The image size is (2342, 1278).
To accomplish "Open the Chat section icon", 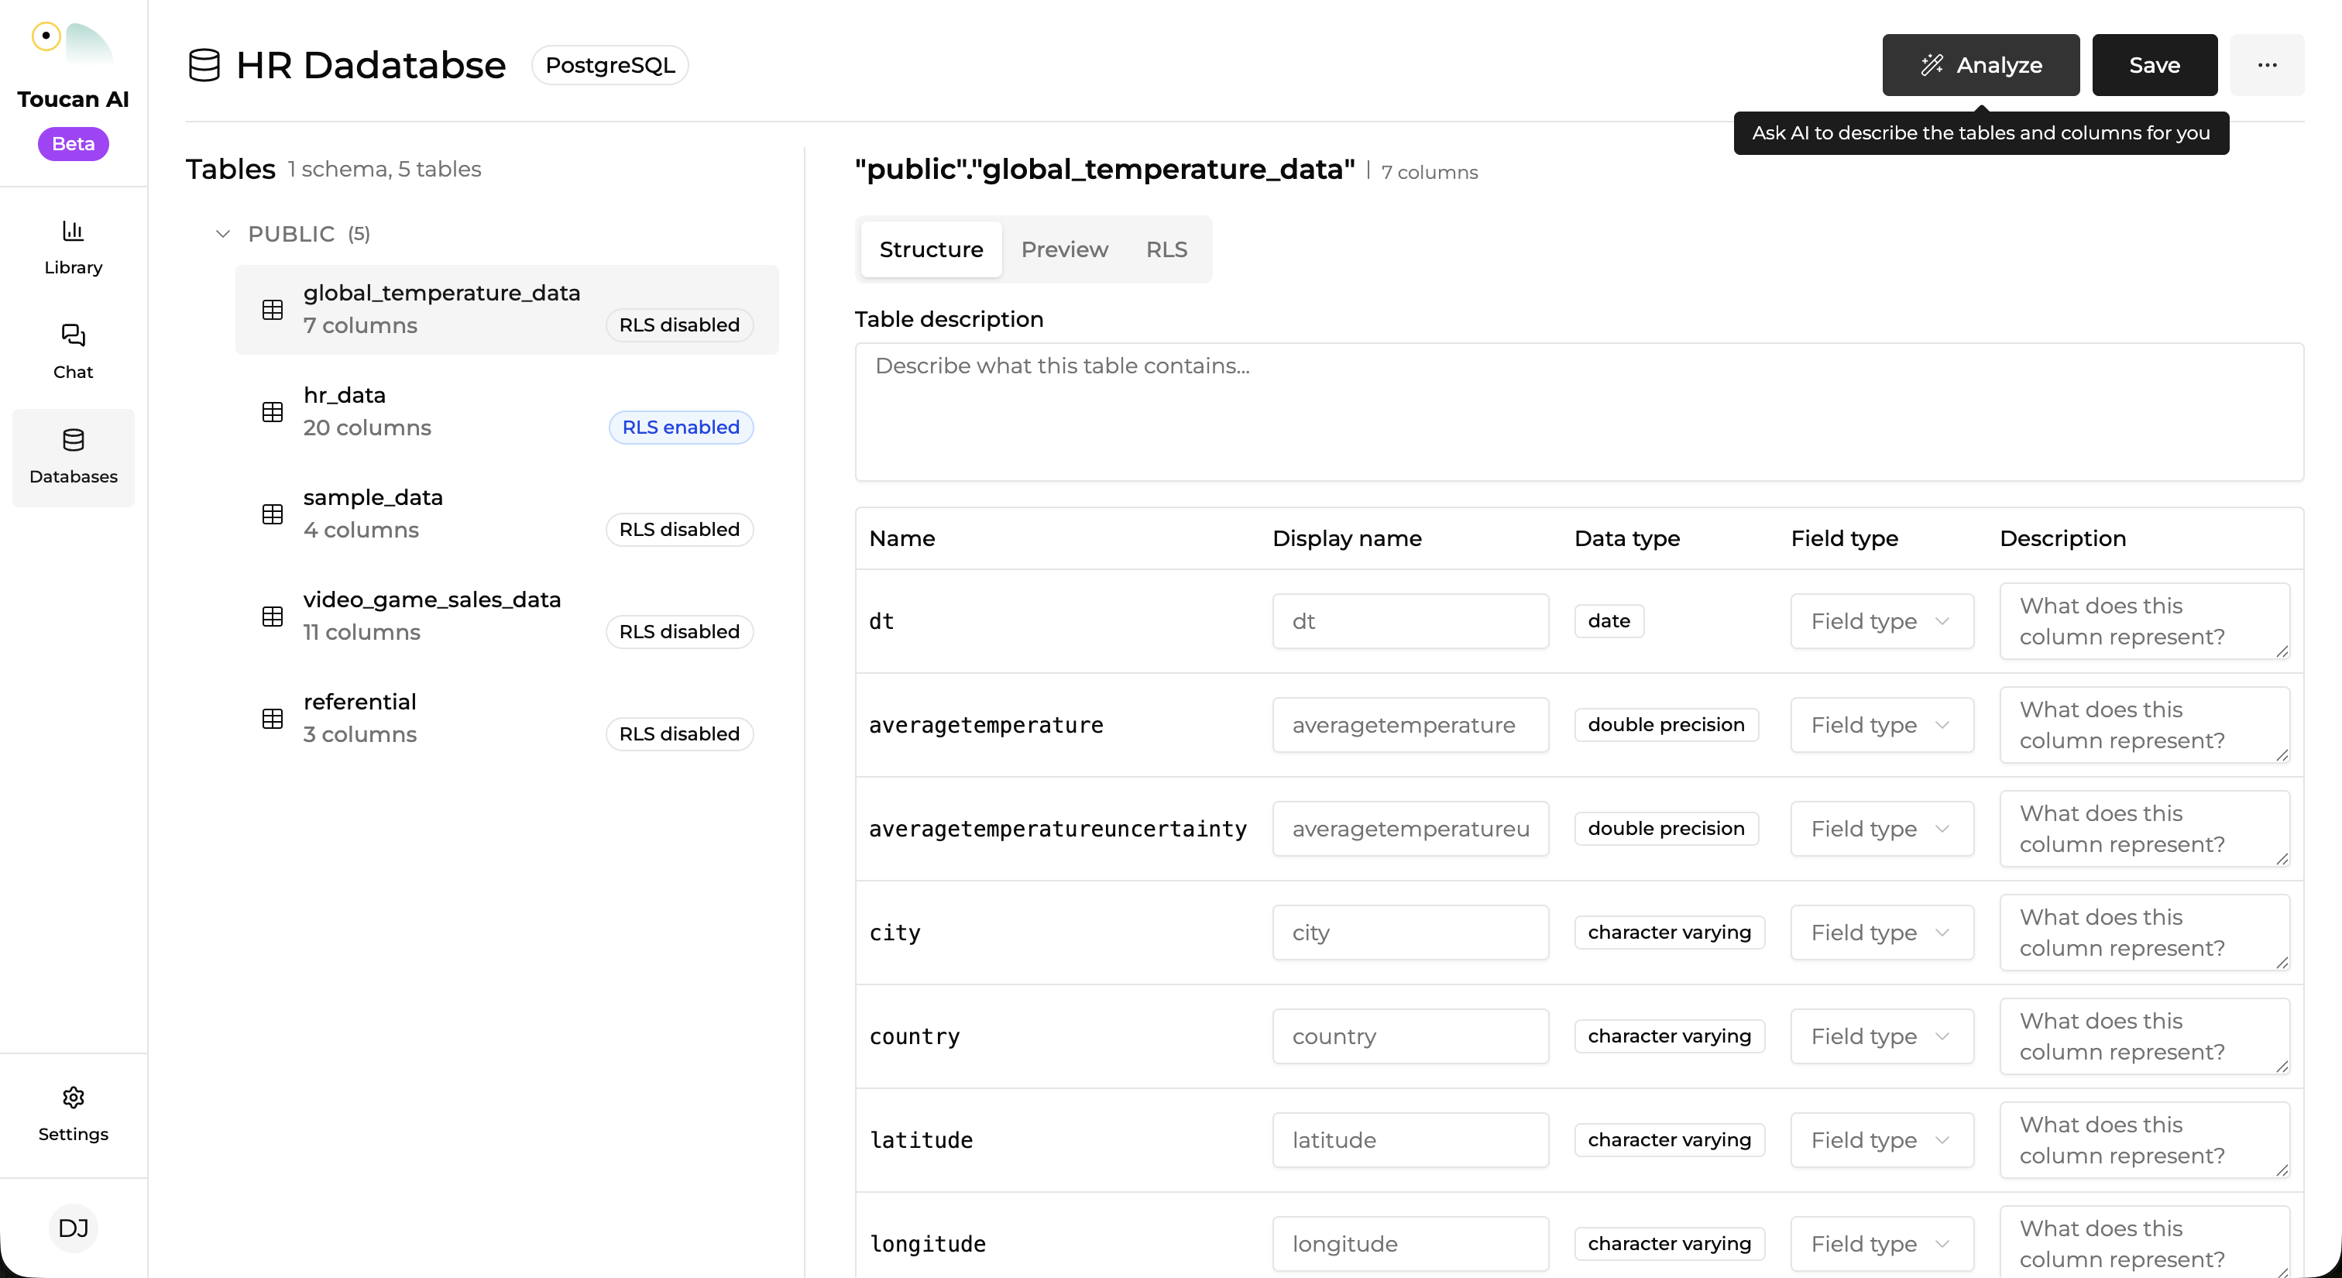I will click(73, 335).
